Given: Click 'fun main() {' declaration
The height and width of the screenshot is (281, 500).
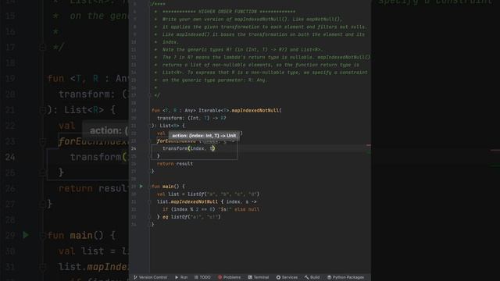Looking at the screenshot, I should point(168,187).
